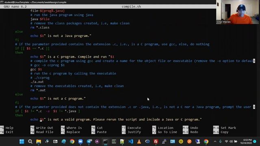
Task: Place cursor on './a.out' line
Action: [x=37, y=82]
